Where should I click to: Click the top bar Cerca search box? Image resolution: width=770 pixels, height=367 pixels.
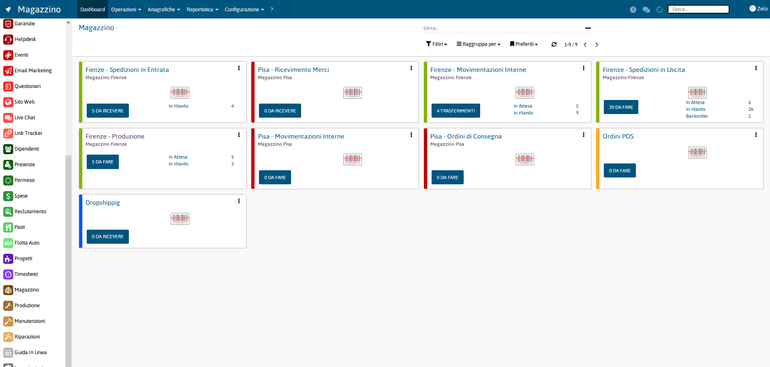[x=699, y=9]
